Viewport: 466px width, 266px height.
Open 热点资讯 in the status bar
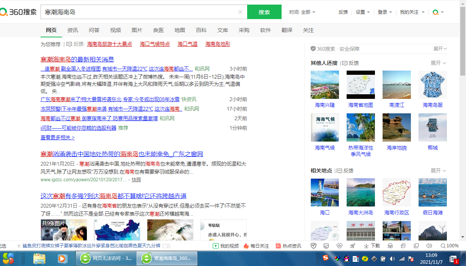(x=288, y=246)
